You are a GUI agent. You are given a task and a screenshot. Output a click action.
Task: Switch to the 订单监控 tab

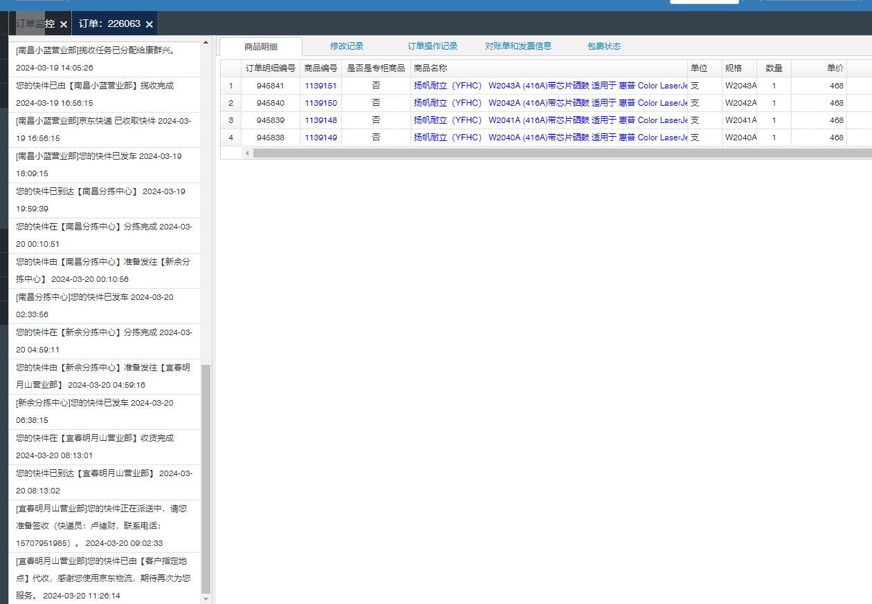click(35, 23)
